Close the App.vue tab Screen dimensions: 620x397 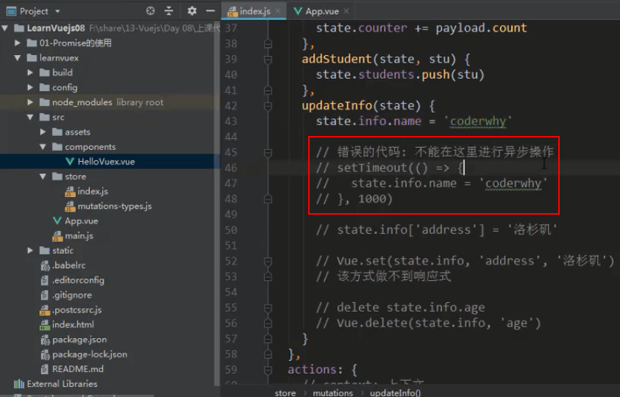(x=346, y=11)
